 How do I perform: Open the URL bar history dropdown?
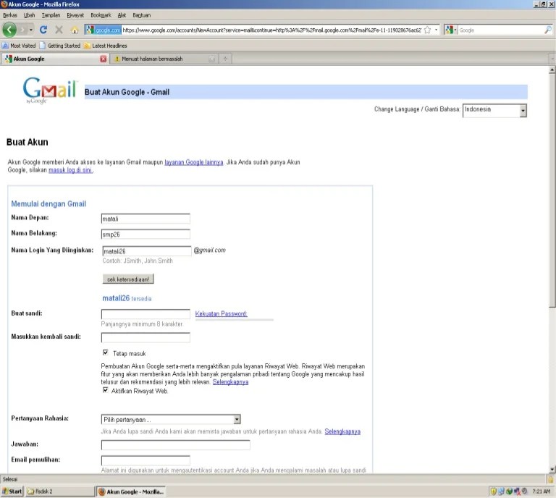click(x=436, y=30)
